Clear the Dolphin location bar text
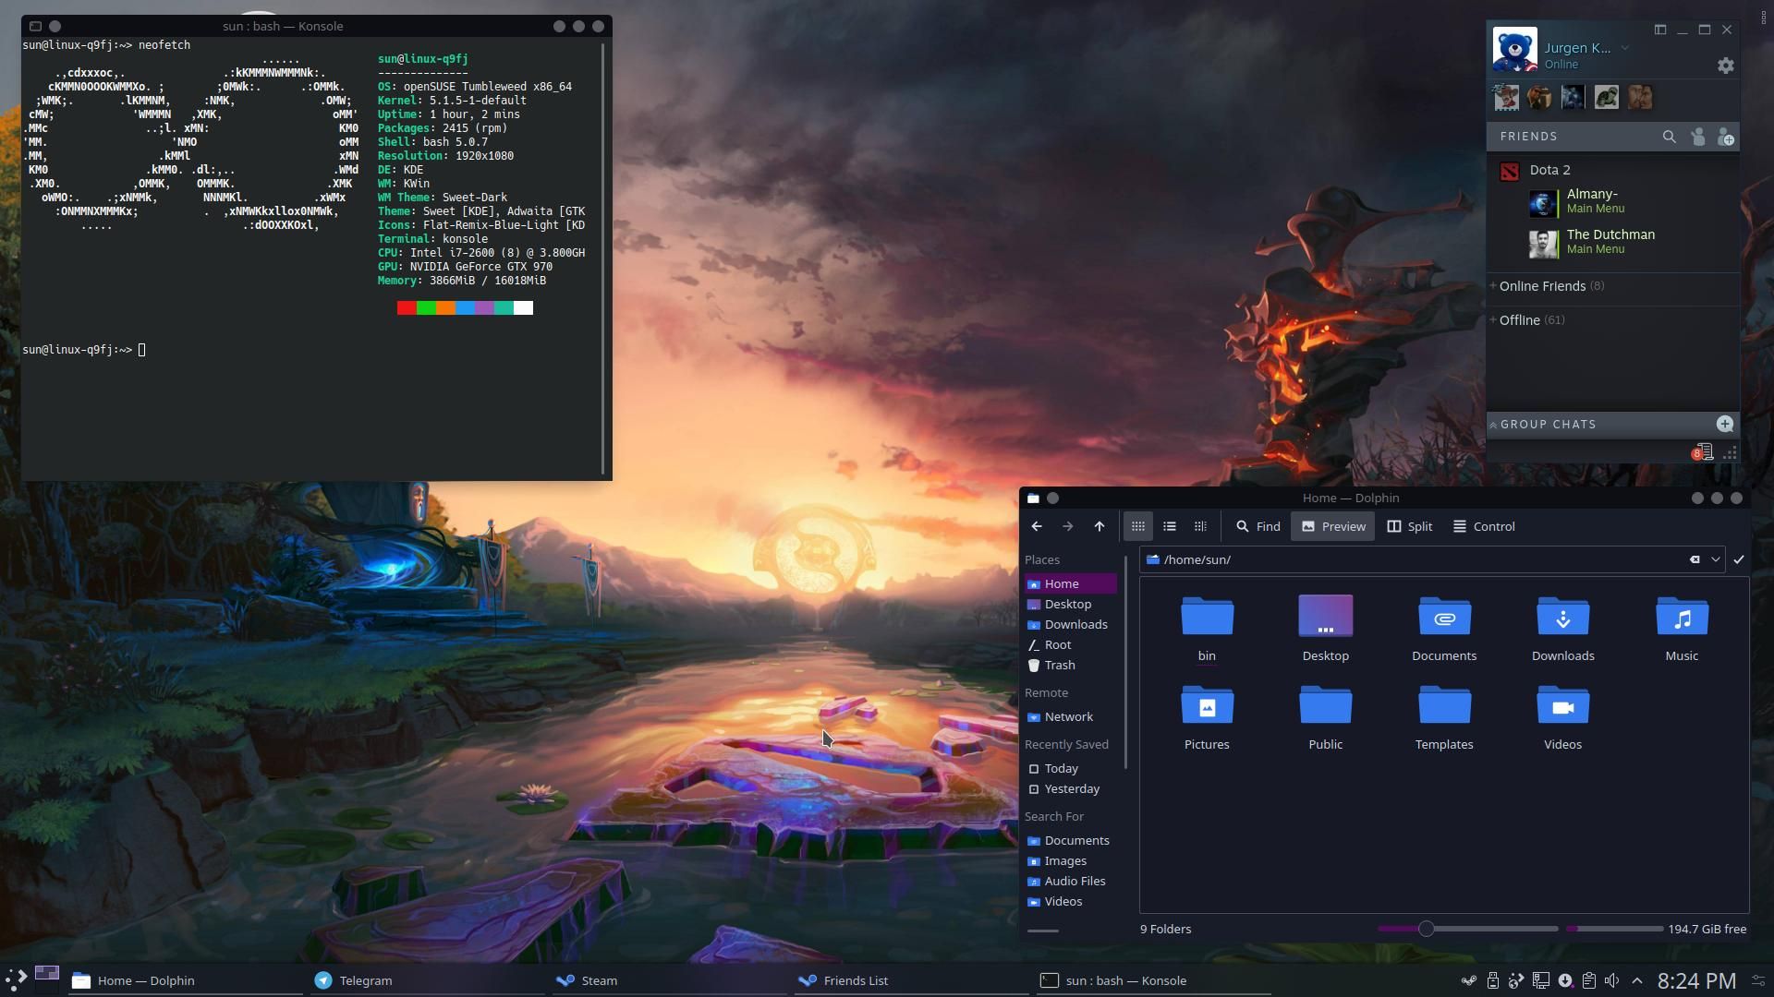This screenshot has height=997, width=1774. [x=1695, y=559]
